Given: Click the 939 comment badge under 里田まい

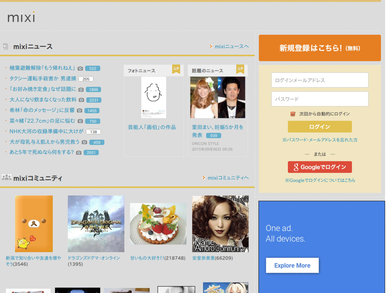Looking at the screenshot, I should tap(214, 135).
